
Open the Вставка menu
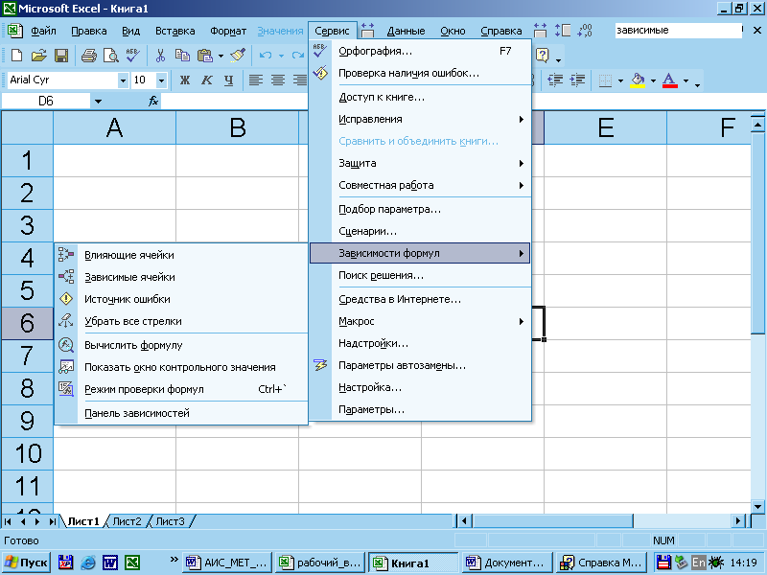(175, 31)
